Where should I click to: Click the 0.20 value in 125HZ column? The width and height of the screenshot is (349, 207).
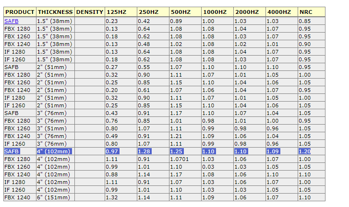[112, 90]
